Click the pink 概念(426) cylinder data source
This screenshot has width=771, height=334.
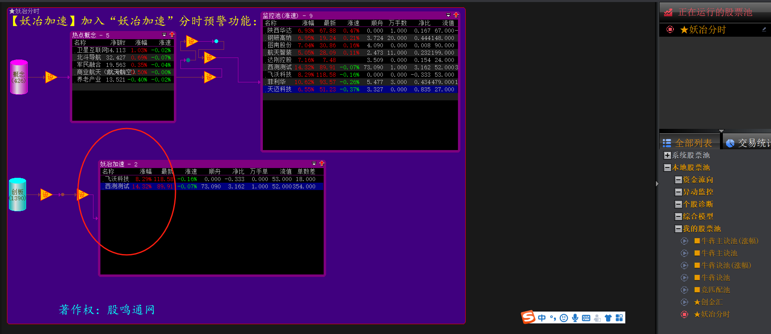19,77
